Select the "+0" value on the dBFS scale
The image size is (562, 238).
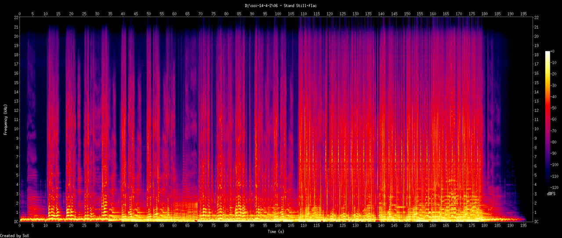pyautogui.click(x=553, y=51)
